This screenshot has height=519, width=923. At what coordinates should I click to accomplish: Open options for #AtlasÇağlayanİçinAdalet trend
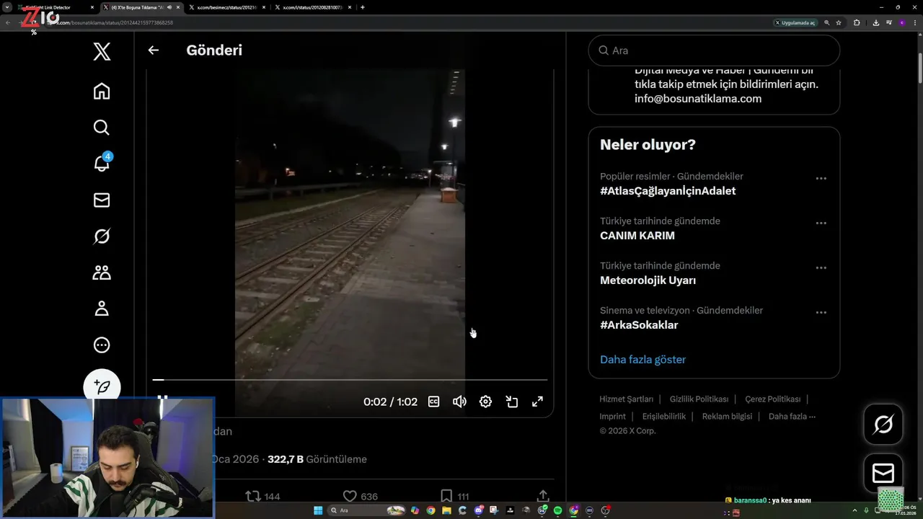(821, 178)
